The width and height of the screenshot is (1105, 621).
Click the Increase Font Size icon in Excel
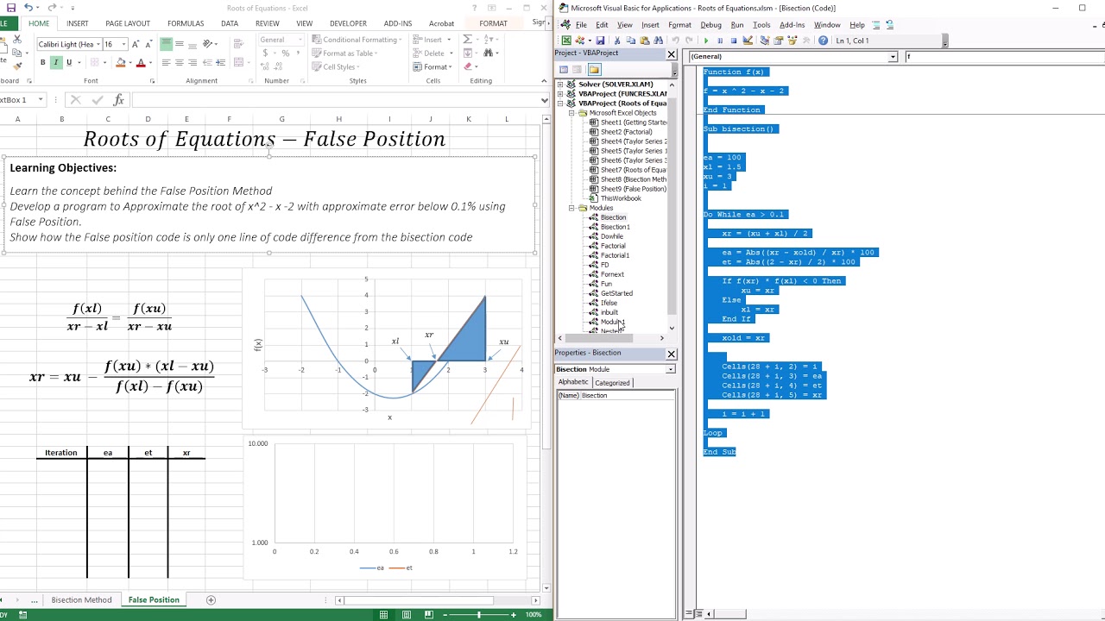click(136, 44)
